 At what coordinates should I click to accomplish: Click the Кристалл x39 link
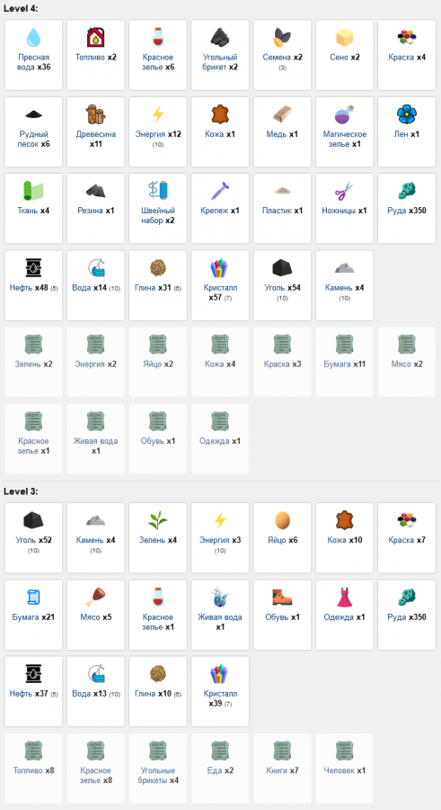(x=218, y=698)
